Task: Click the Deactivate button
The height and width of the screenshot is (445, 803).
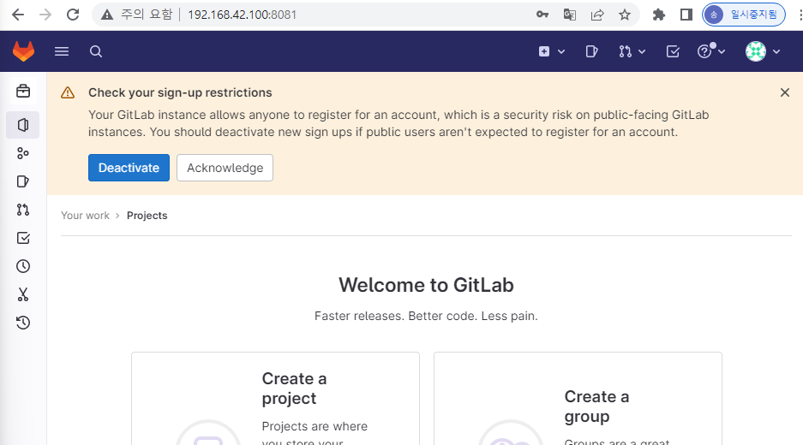Action: click(129, 168)
